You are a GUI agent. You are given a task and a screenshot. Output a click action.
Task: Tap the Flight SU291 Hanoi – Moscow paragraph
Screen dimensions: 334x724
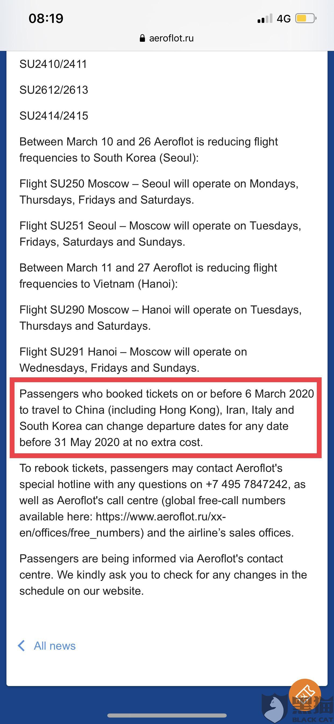[133, 360]
